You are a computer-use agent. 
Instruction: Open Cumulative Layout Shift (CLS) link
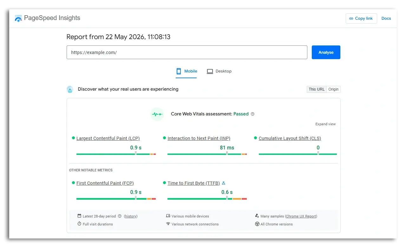click(x=290, y=138)
